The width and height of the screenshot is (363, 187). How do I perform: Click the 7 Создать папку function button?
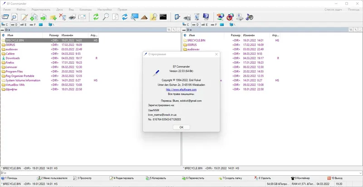click(x=231, y=178)
